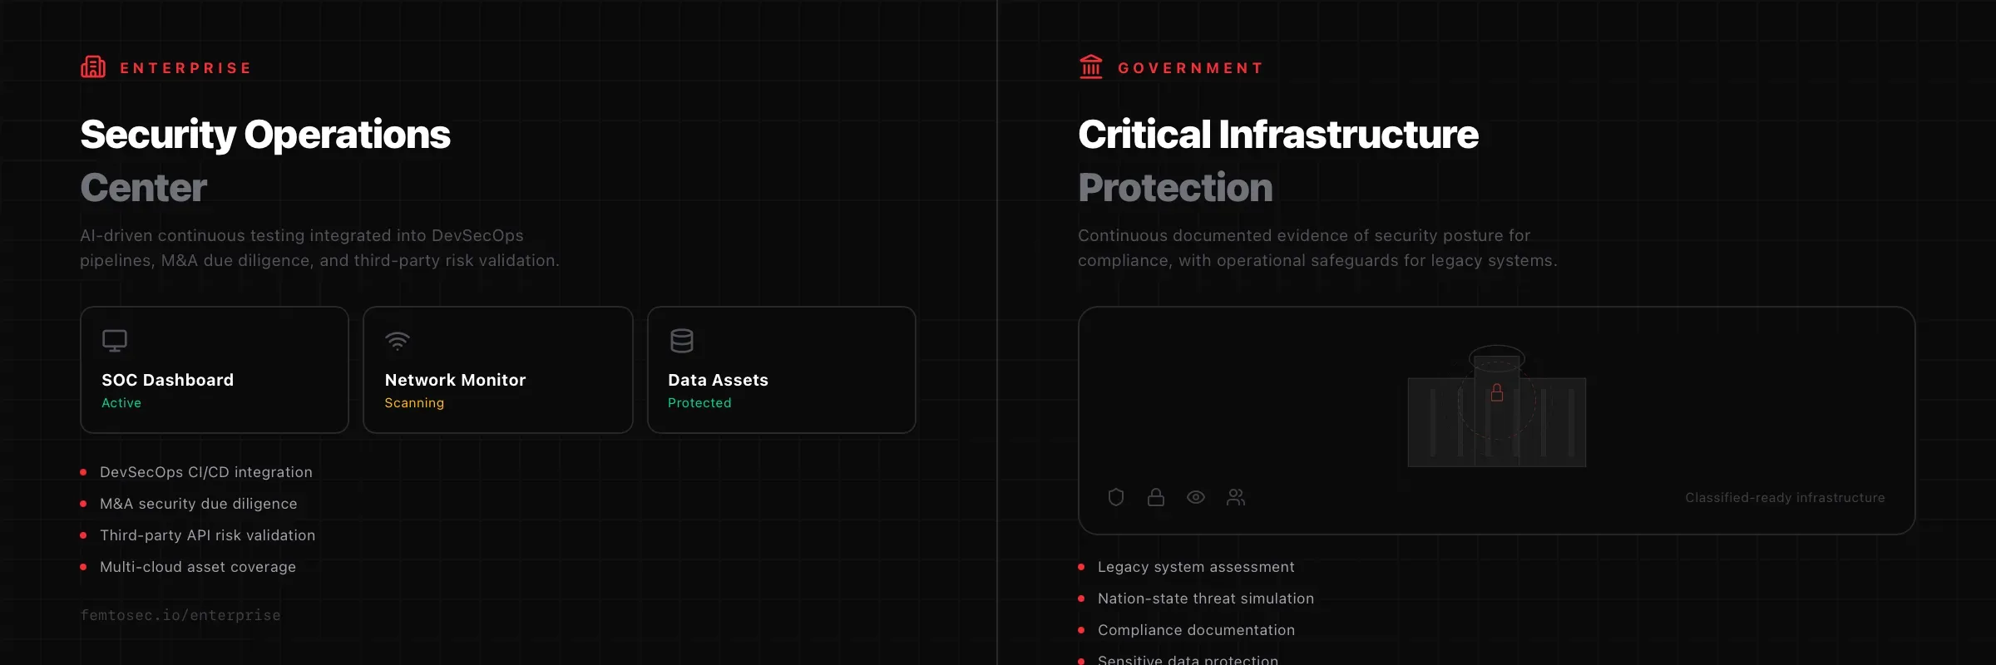
Task: Click the GOVERNMENT section label
Action: 1190,68
